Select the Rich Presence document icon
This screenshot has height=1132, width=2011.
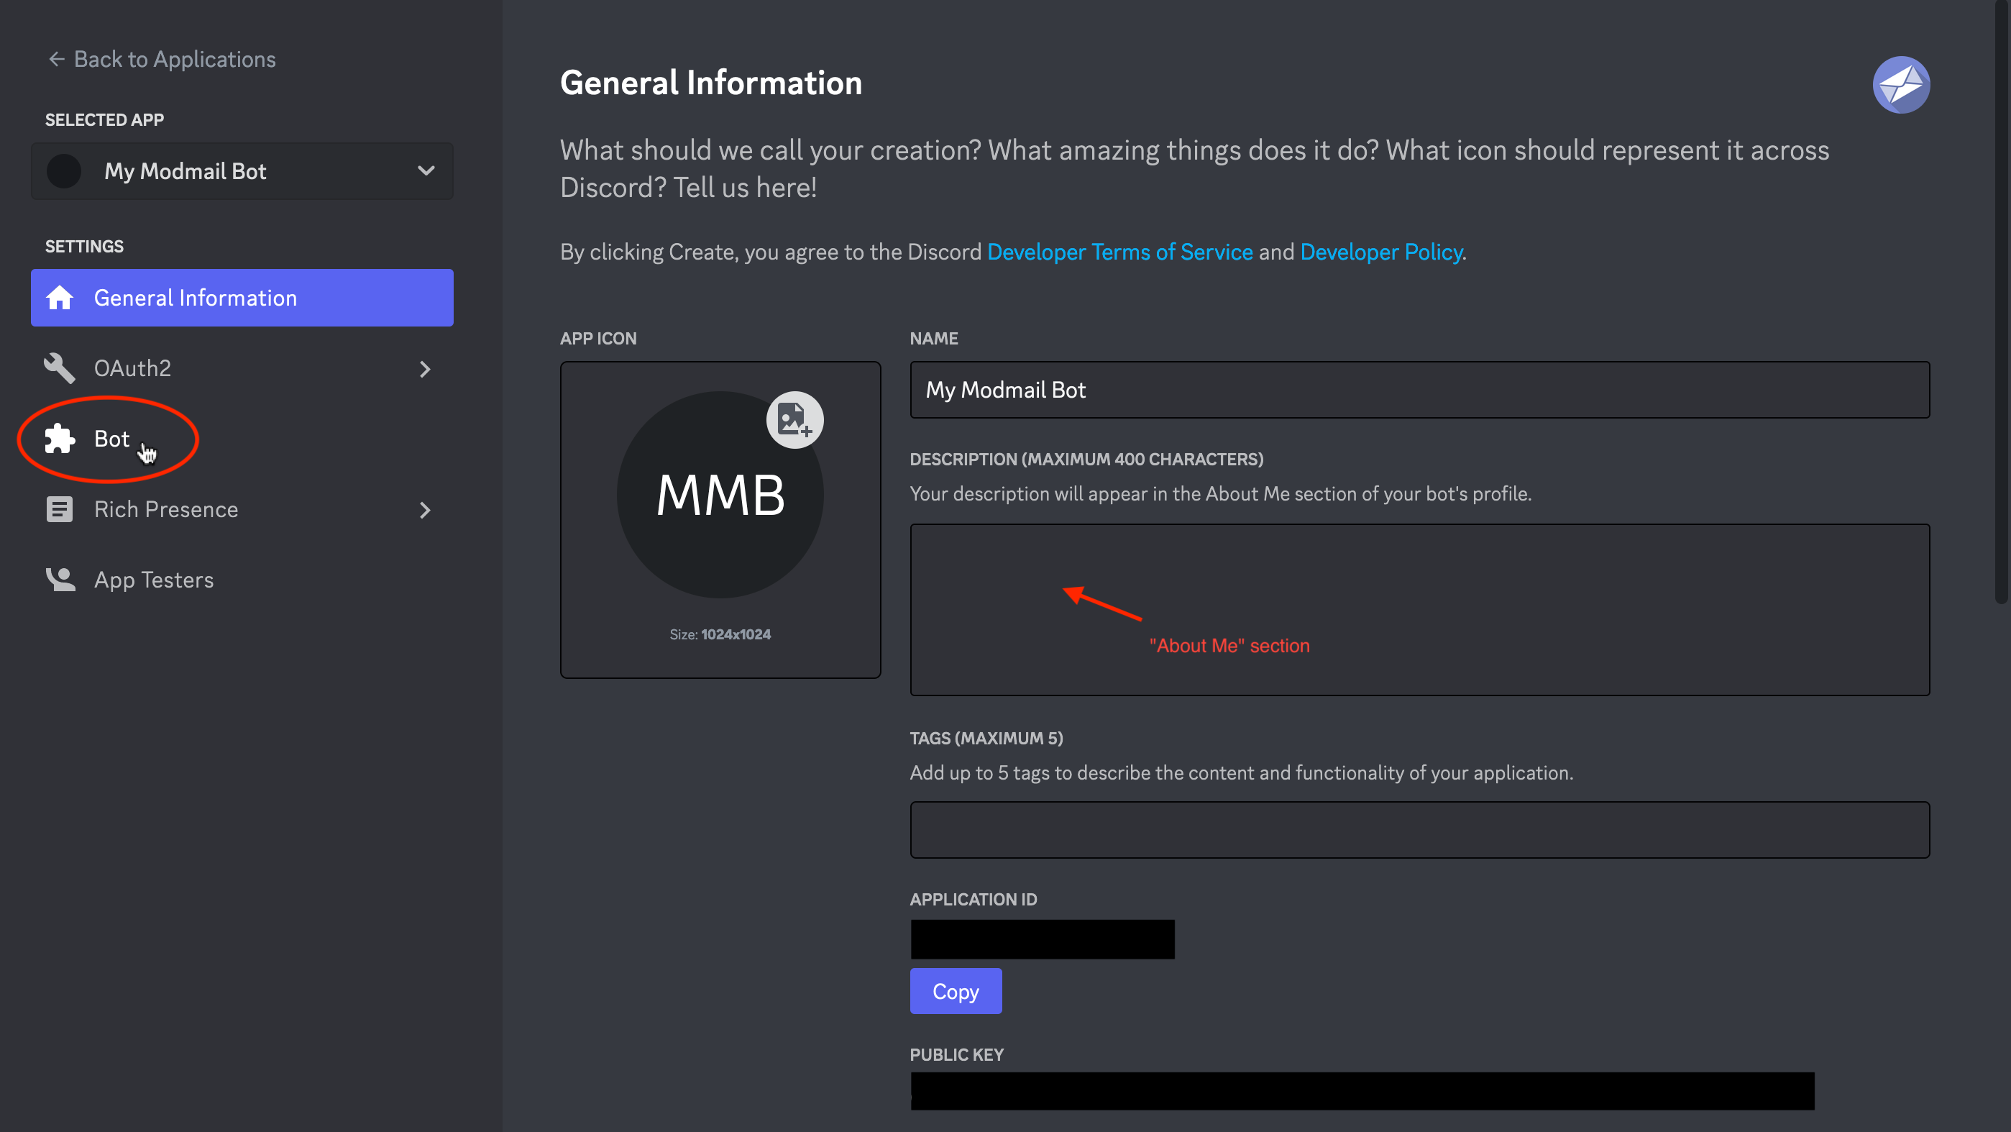[x=60, y=509]
